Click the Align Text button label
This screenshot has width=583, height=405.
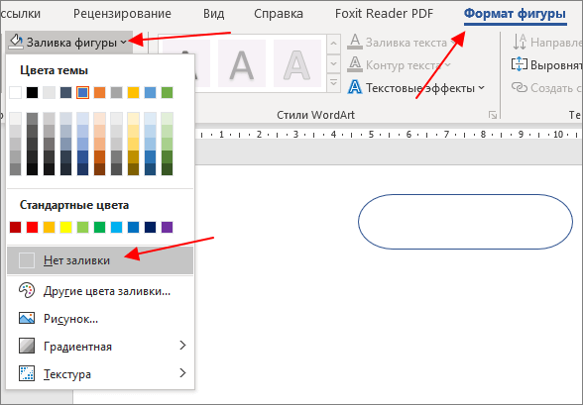click(x=556, y=65)
